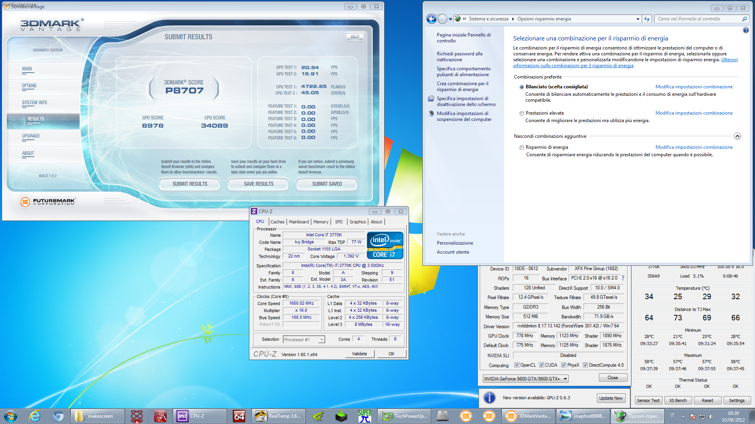Click XS Bench in RealTemp
This screenshot has height=424, width=755.
678,400
